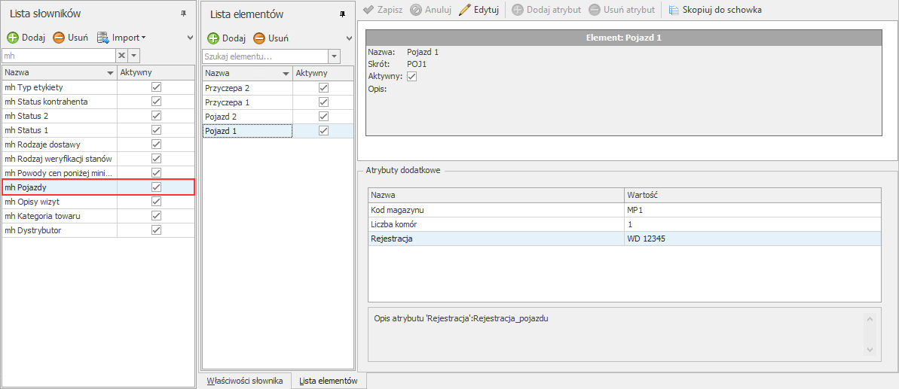Click Dodaj icon in Lista elementów
This screenshot has width=899, height=389.
(x=213, y=38)
